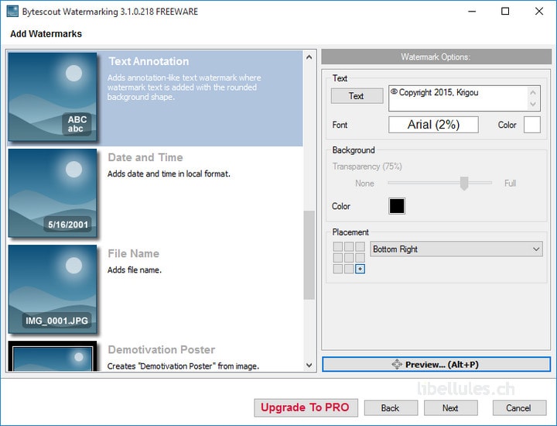Set placement to top-center grid cell

(349, 246)
